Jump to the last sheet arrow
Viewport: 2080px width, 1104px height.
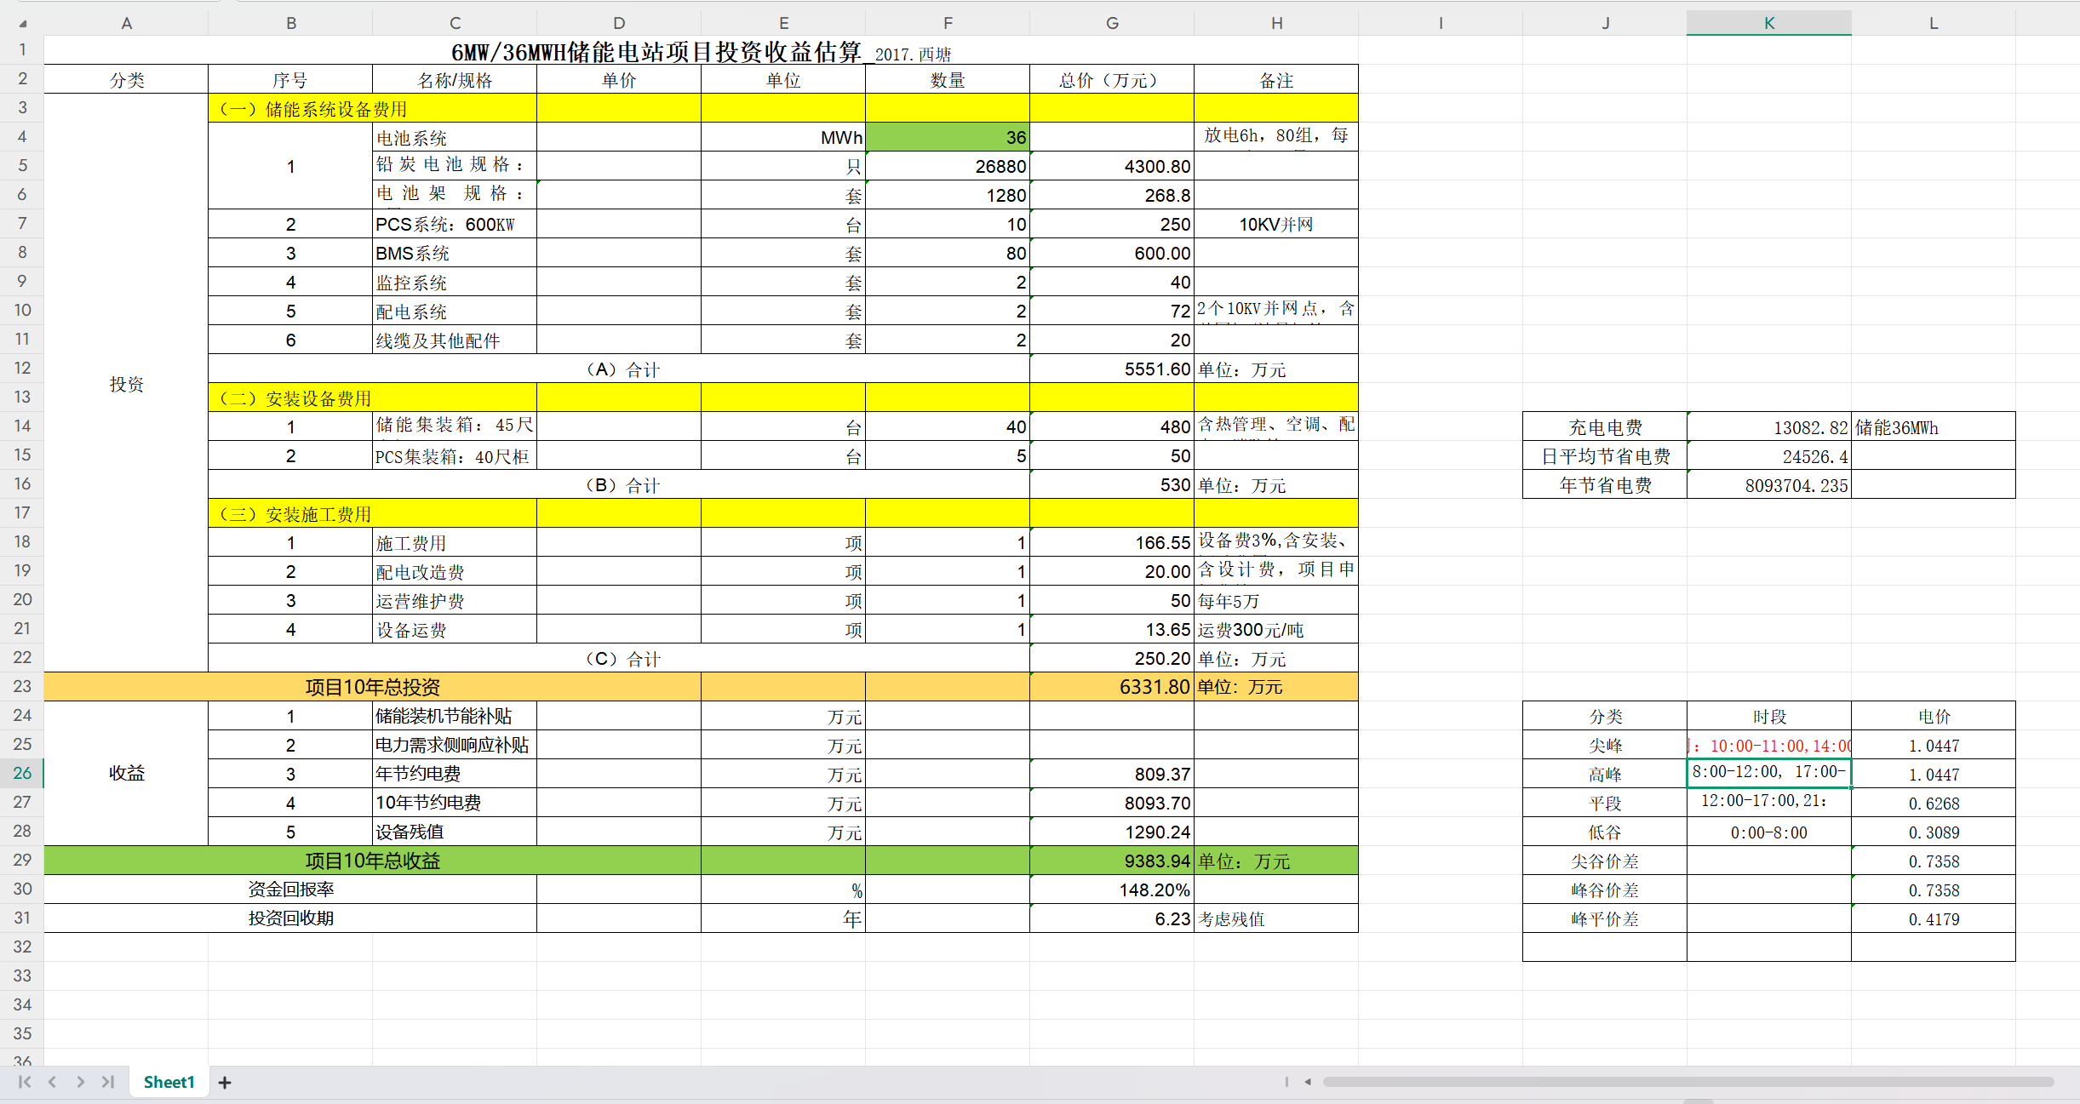click(108, 1082)
